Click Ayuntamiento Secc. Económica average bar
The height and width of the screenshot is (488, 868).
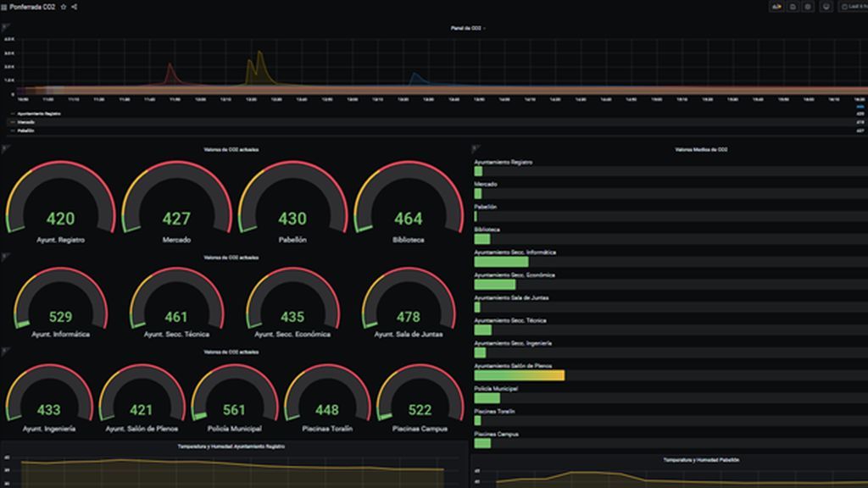pyautogui.click(x=495, y=285)
